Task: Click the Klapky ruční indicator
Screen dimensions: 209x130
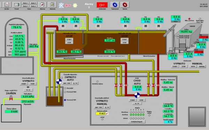Action: pyautogui.click(x=149, y=115)
